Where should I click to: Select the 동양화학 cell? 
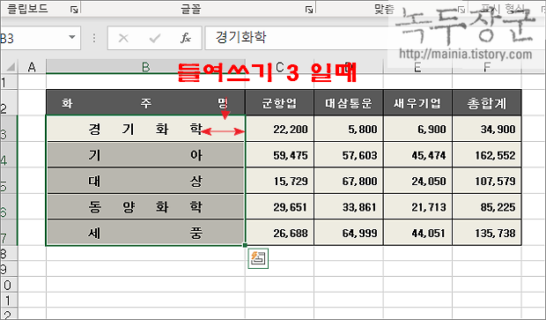(x=145, y=206)
